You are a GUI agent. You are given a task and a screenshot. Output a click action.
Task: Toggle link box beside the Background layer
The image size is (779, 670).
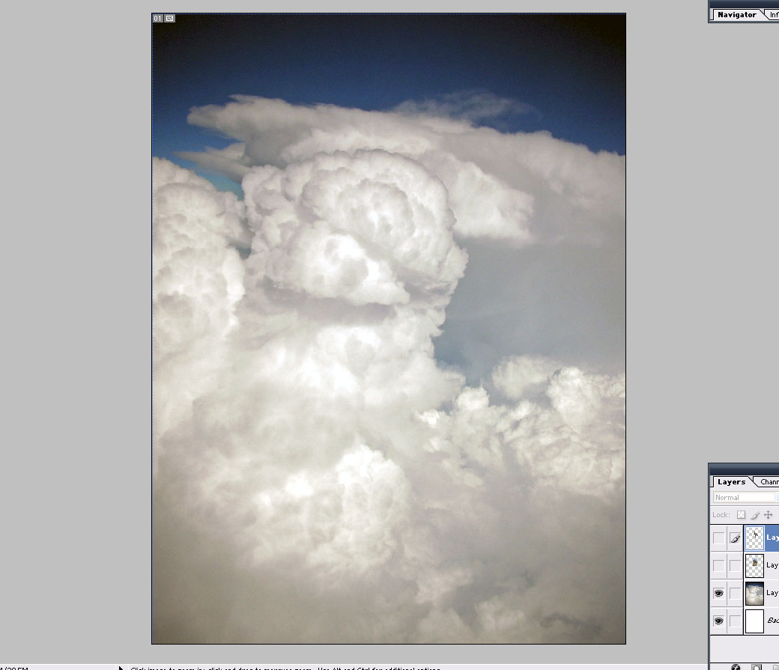[x=735, y=621]
